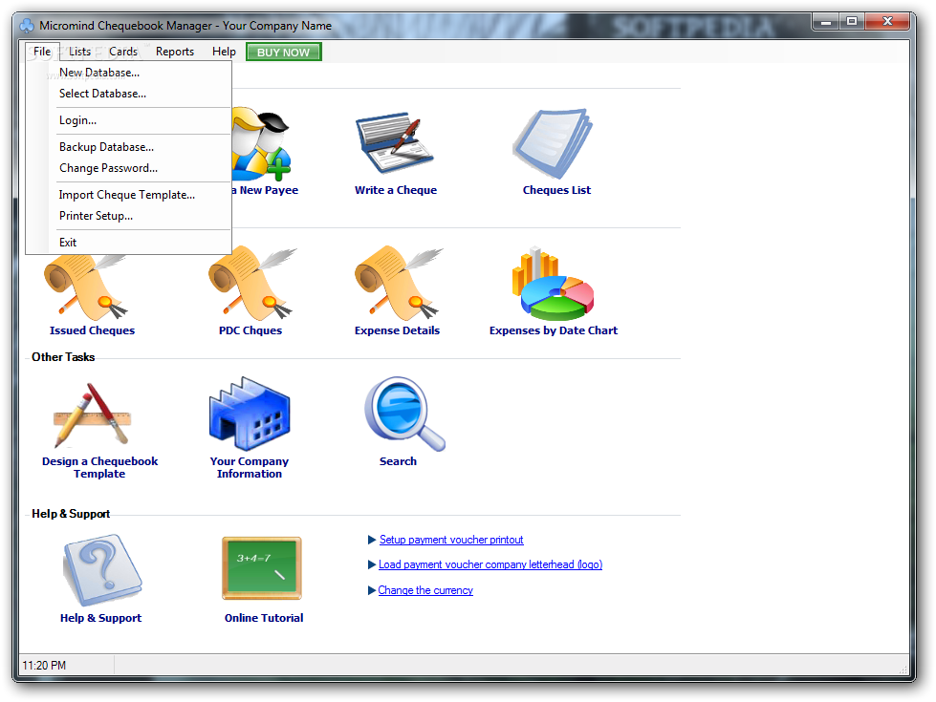936x702 pixels.
Task: Open the Write a Cheque icon
Action: click(x=395, y=142)
